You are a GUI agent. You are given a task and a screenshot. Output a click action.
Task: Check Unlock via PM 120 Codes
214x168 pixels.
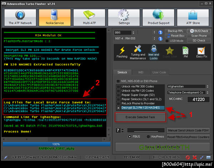[x=118, y=91]
